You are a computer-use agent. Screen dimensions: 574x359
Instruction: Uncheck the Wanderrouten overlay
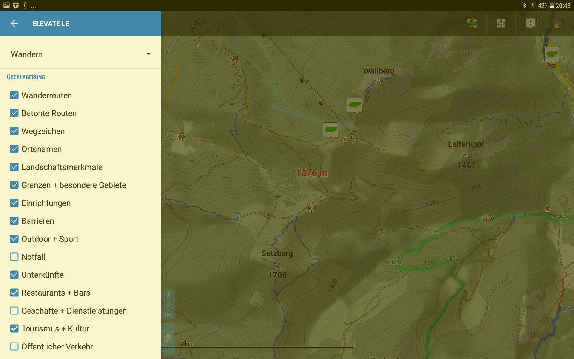(14, 95)
